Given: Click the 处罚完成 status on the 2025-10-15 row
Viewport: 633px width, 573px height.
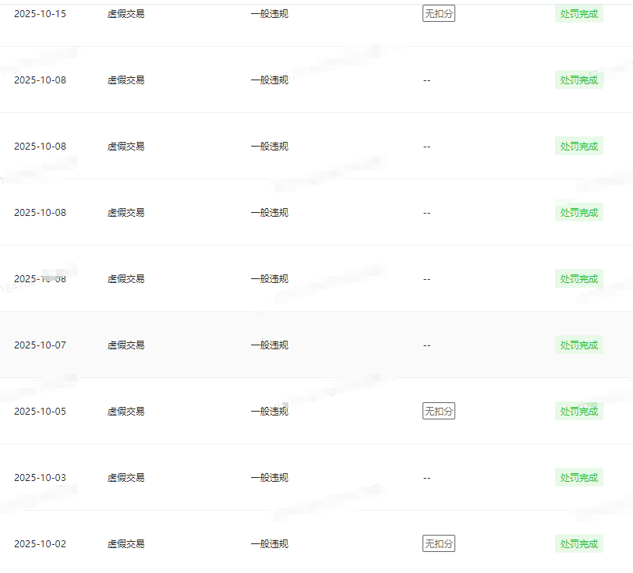Looking at the screenshot, I should [x=579, y=14].
